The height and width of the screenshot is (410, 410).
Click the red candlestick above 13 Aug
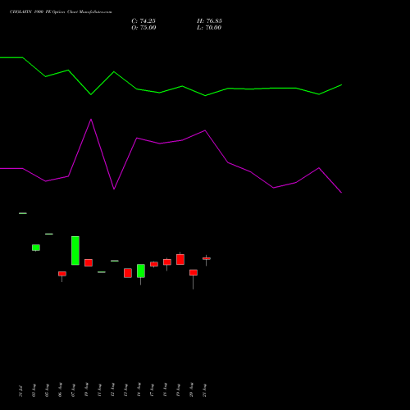click(x=128, y=273)
